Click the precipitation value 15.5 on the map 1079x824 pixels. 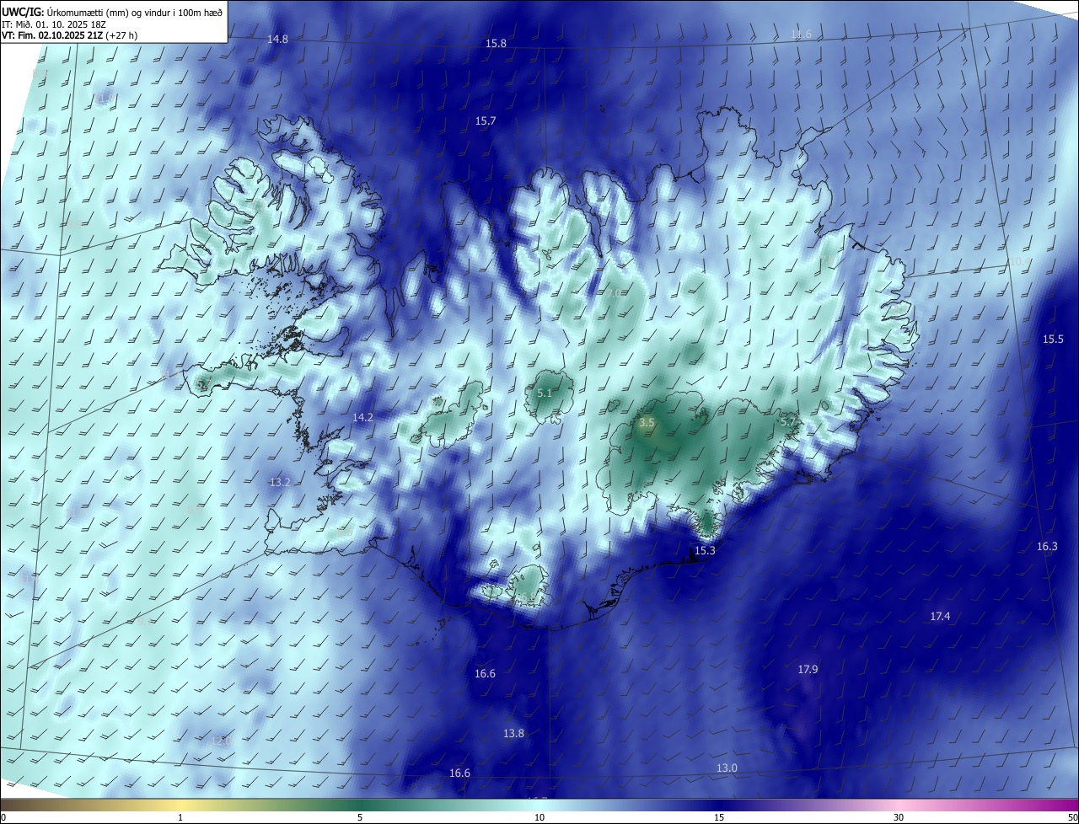(1054, 340)
